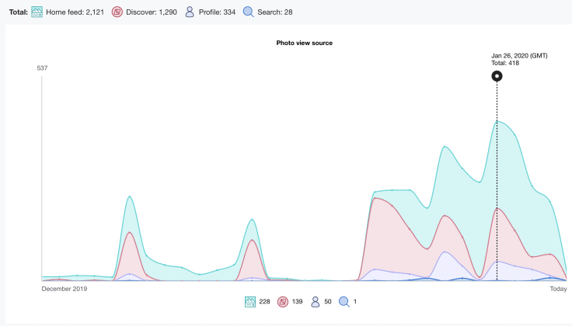Click the Home feed icon in totals row
The image size is (572, 326).
[x=37, y=12]
